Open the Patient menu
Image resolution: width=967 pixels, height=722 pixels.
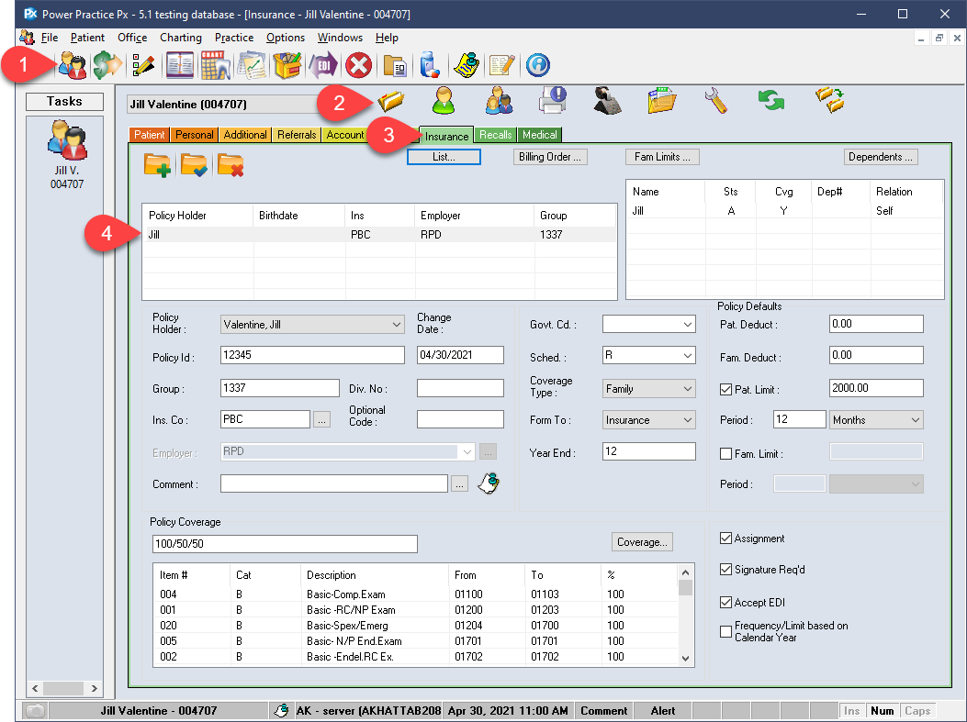tap(87, 38)
